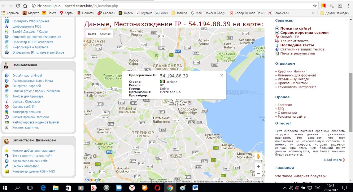Viewport: 353px width, 192px height.
Task: Launch Opera browser from taskbar
Action: [x=157, y=188]
